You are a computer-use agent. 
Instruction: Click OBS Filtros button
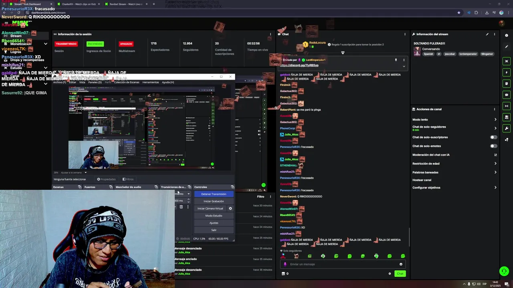point(128,179)
